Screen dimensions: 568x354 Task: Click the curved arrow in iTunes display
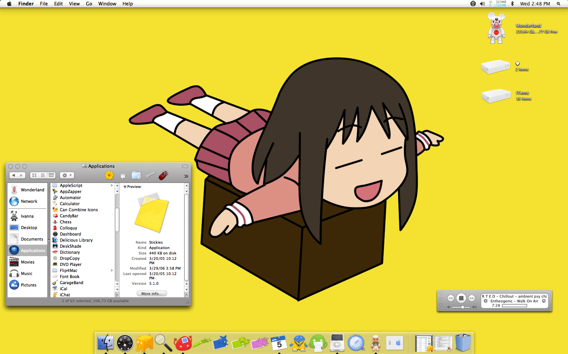click(x=544, y=301)
